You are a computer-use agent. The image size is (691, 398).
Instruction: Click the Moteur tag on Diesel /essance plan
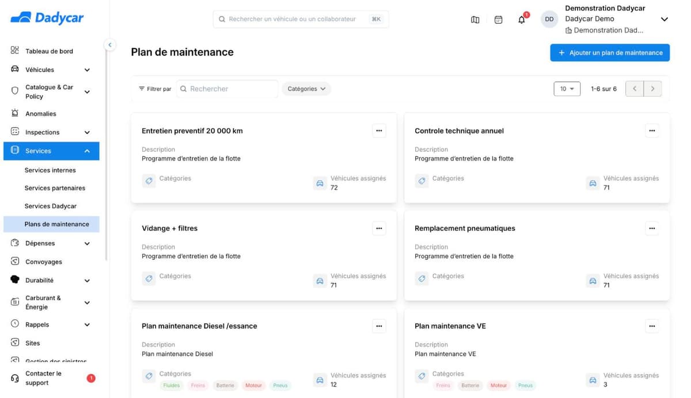point(253,385)
